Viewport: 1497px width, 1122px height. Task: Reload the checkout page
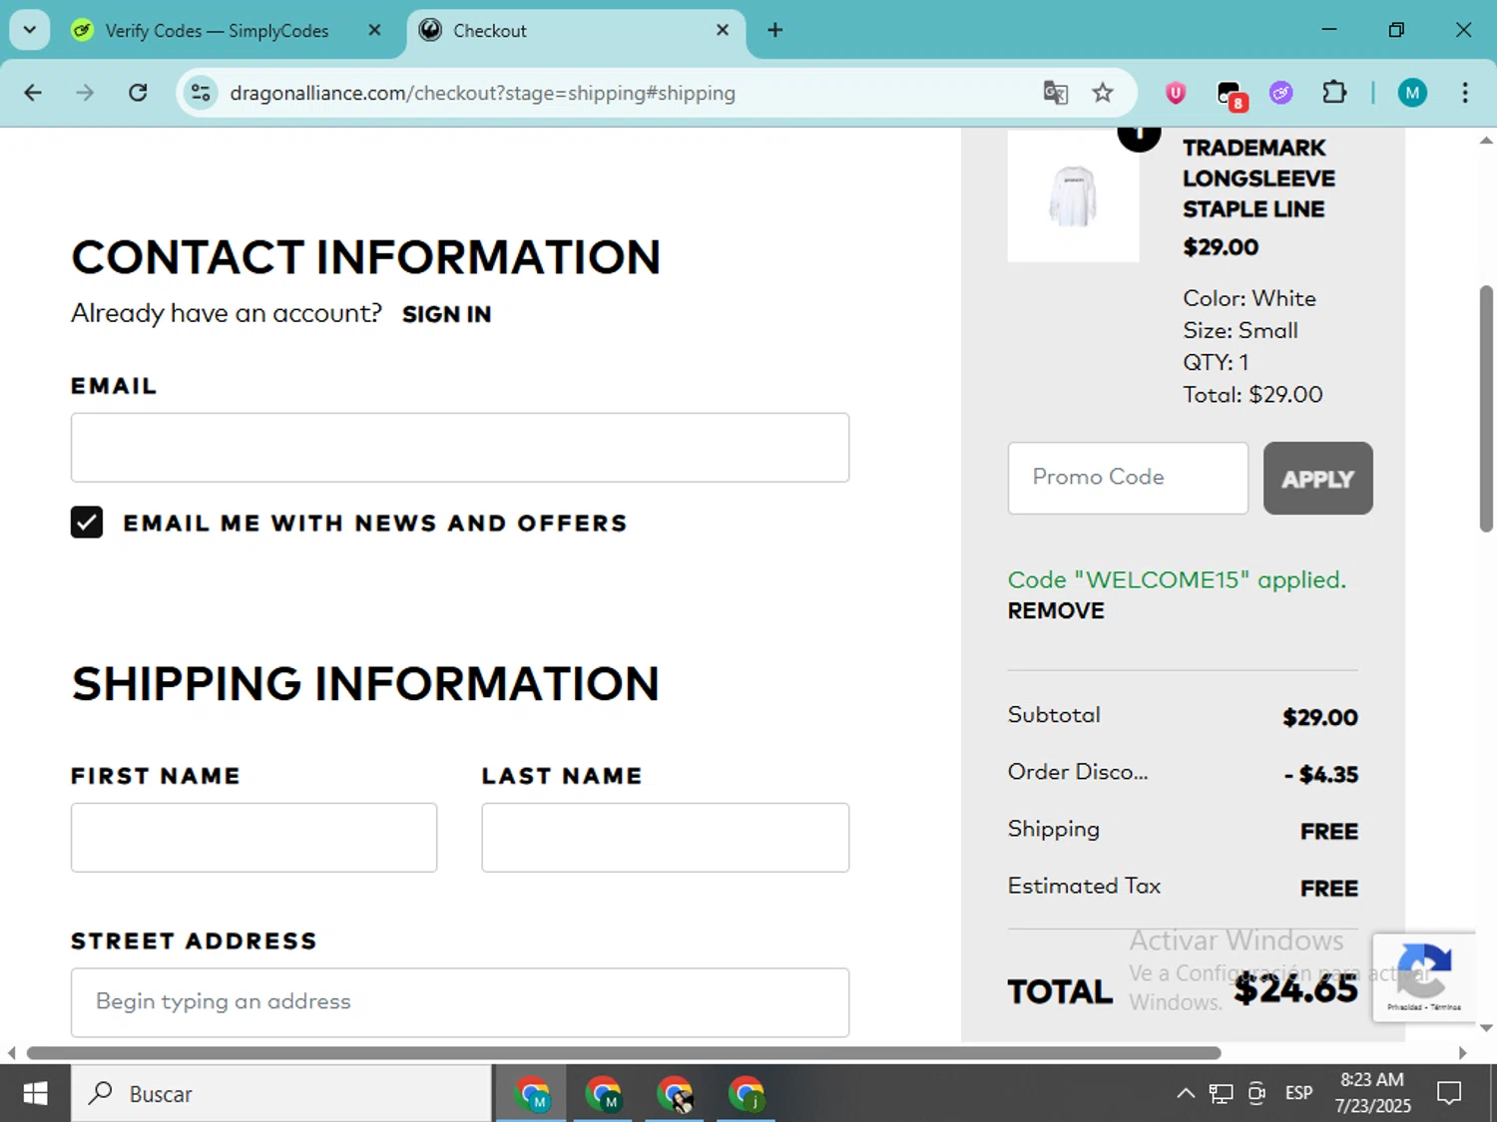click(138, 93)
